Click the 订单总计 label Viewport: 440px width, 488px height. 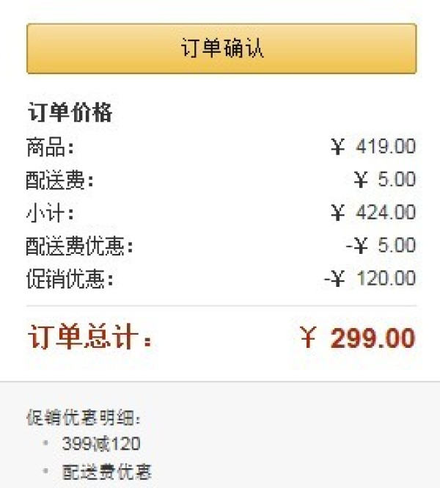(90, 337)
